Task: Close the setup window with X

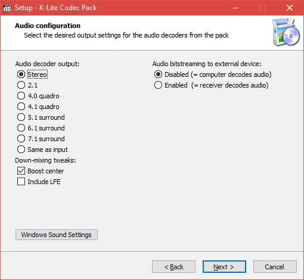Action: pyautogui.click(x=290, y=8)
